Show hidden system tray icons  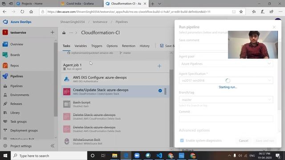tap(229, 156)
